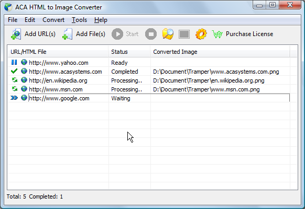305x209 pixels.
Task: Click the Stop conversion round icon
Action: pyautogui.click(x=151, y=34)
